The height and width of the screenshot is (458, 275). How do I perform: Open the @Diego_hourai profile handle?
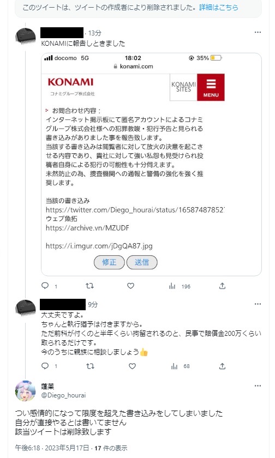[x=63, y=395]
